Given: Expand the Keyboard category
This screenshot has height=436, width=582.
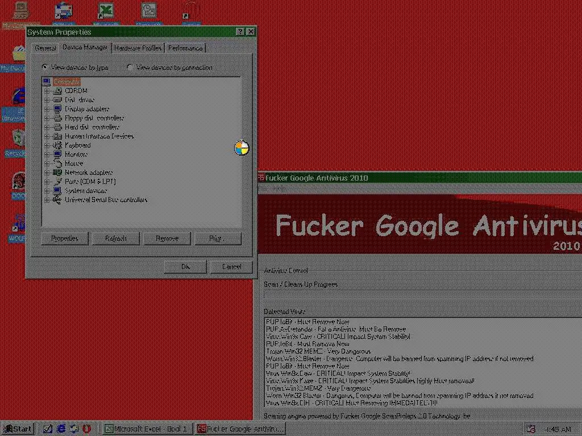Looking at the screenshot, I should [48, 145].
